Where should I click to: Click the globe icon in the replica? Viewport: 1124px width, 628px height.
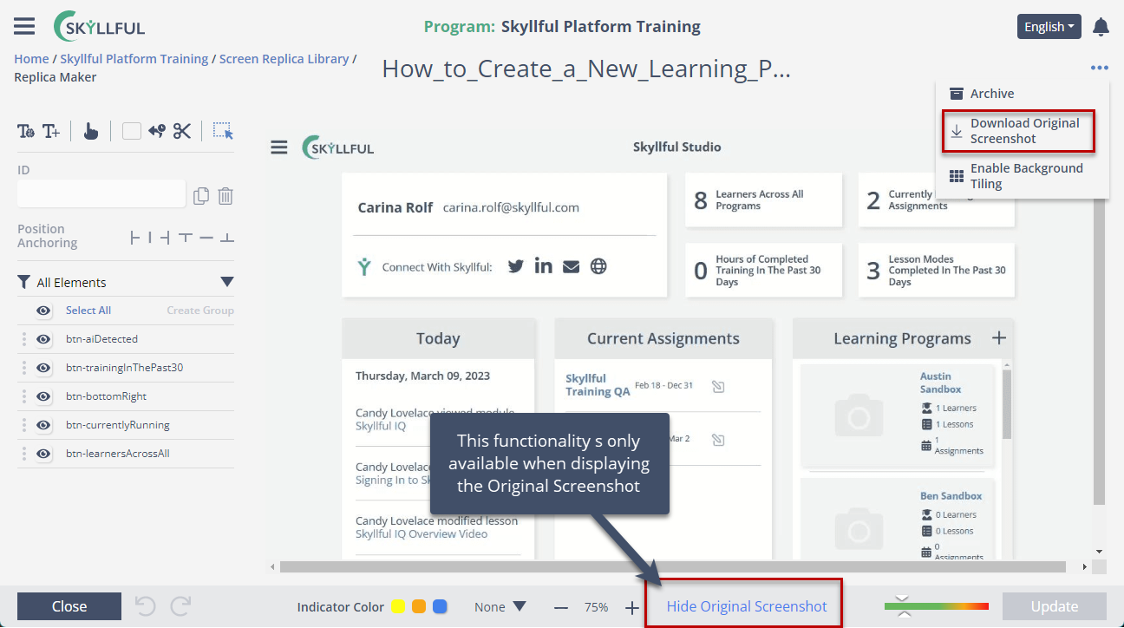(598, 266)
